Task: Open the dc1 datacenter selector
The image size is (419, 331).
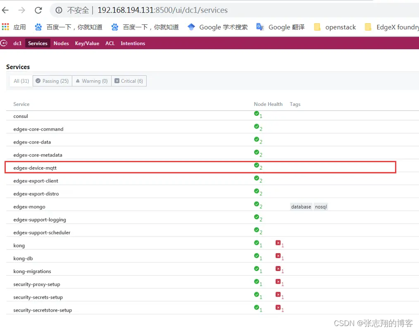Action: click(17, 43)
